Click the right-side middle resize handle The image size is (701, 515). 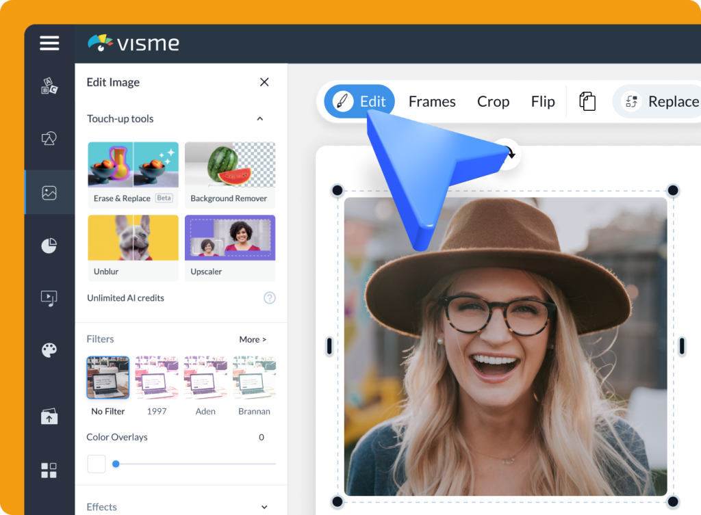pyautogui.click(x=682, y=345)
